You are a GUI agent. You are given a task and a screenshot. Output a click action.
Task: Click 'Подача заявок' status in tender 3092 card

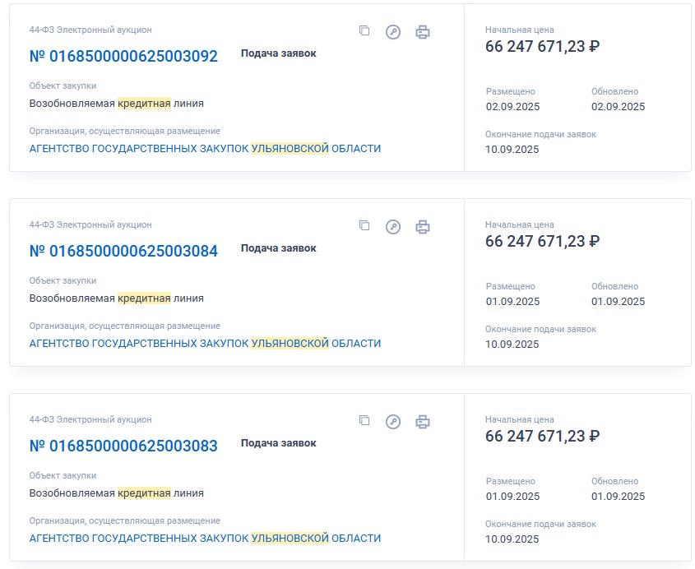[278, 53]
